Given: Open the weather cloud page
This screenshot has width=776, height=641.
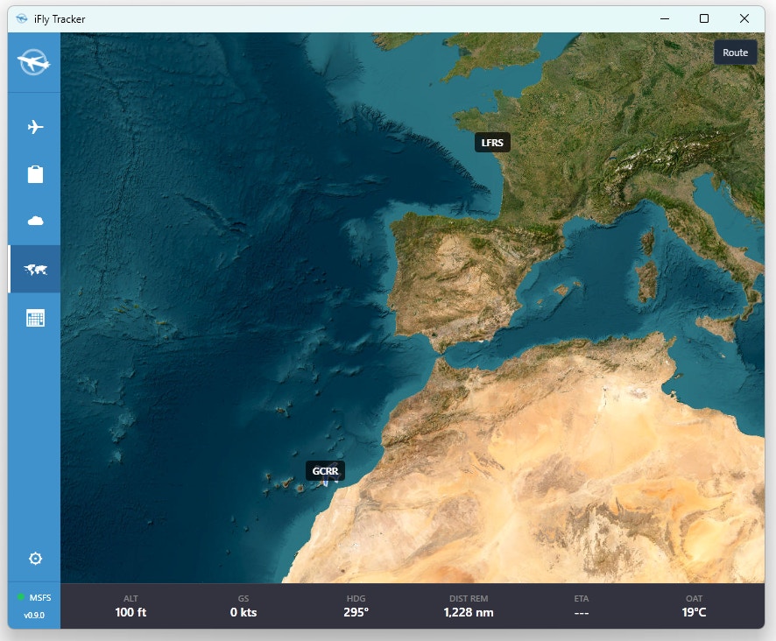Looking at the screenshot, I should [35, 222].
